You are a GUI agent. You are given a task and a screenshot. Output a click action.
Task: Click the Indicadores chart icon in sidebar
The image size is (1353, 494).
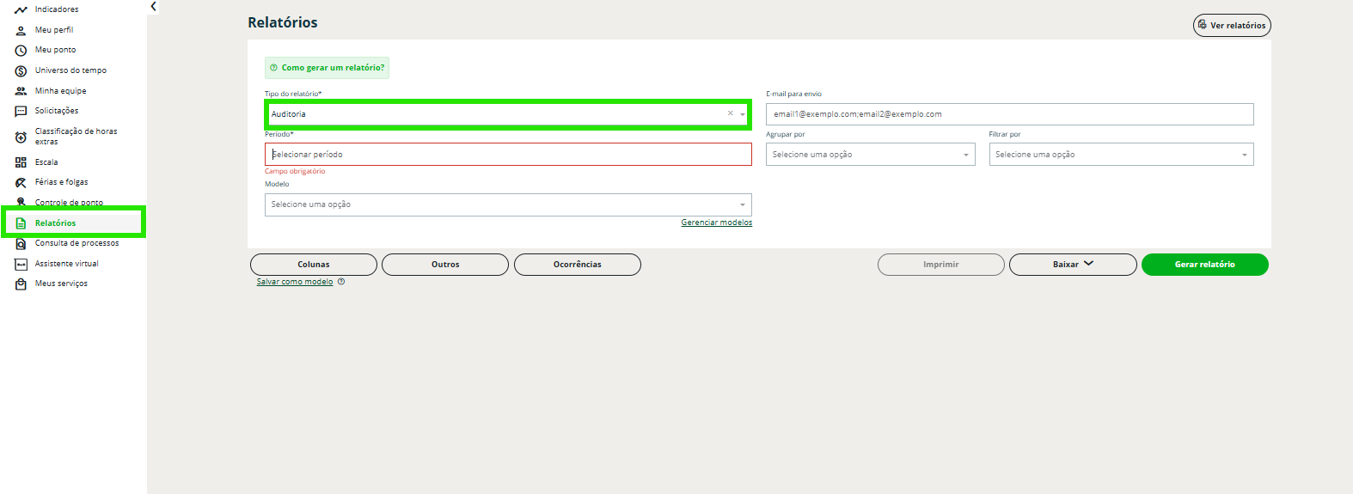coord(21,9)
